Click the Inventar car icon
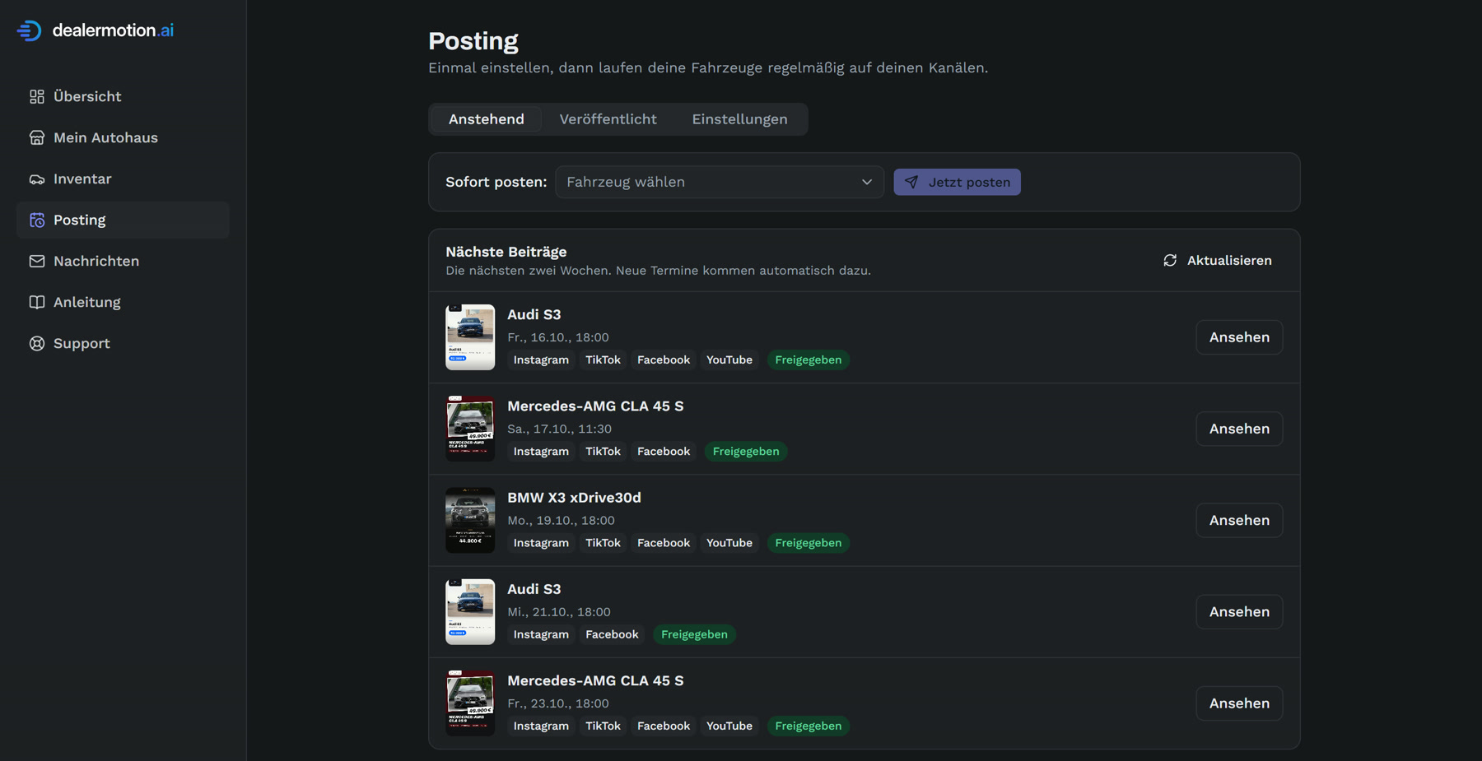This screenshot has width=1482, height=761. [37, 179]
